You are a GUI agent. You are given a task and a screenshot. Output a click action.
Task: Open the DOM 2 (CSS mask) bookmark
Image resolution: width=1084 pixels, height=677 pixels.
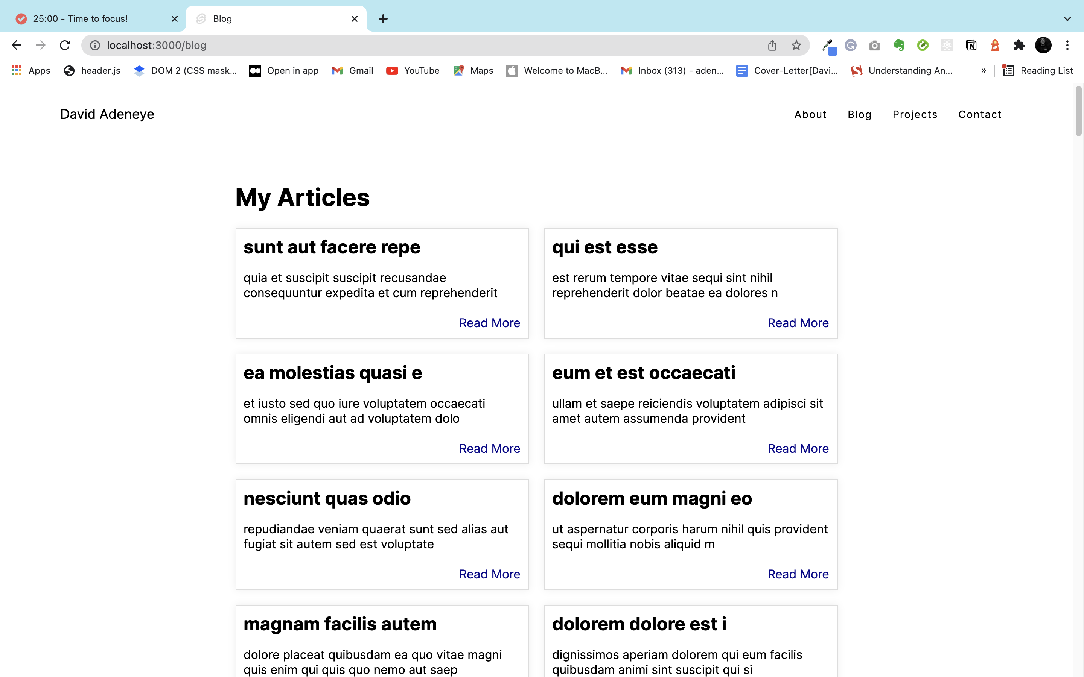click(186, 71)
